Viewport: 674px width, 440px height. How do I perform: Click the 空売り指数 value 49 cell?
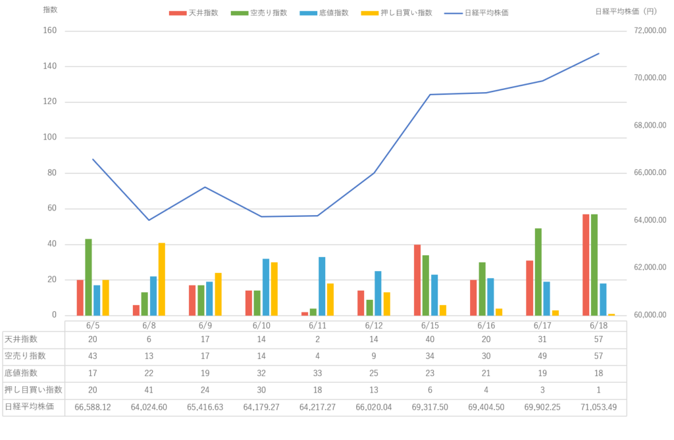pyautogui.click(x=542, y=356)
